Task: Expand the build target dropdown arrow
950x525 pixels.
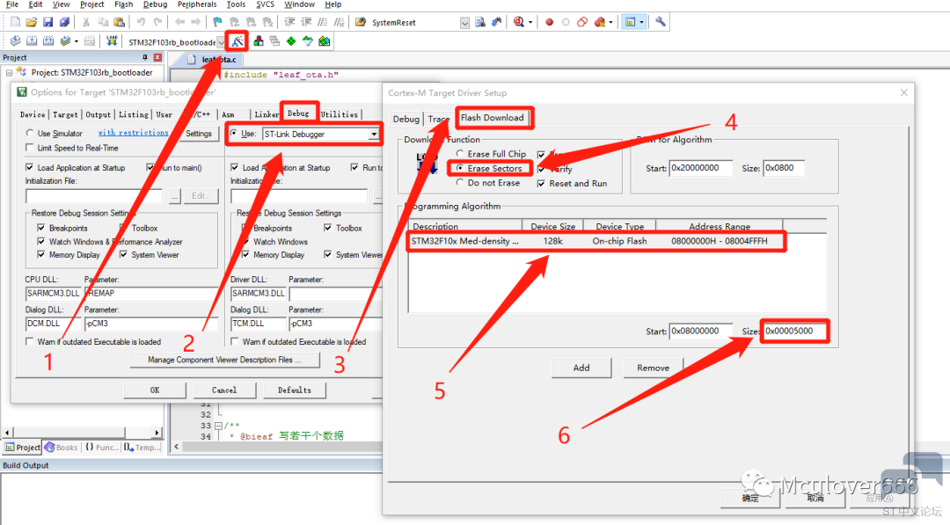Action: (x=77, y=41)
